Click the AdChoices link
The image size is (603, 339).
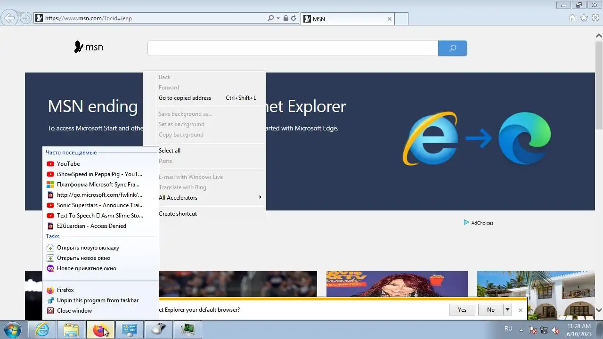coord(478,223)
